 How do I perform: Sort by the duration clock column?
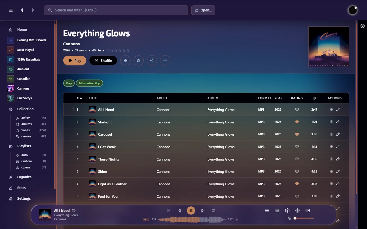[x=314, y=98]
